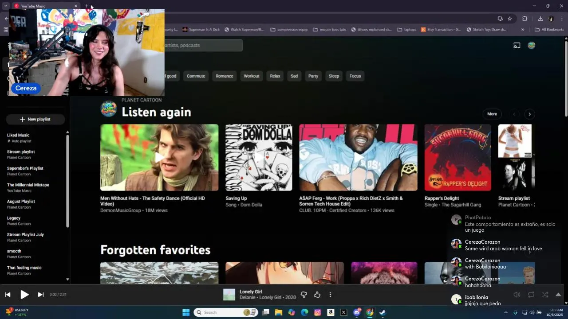Open the Sketch Toy bookmark

point(486,30)
